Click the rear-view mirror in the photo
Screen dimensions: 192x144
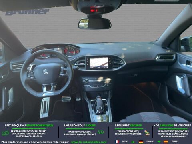[94, 24]
